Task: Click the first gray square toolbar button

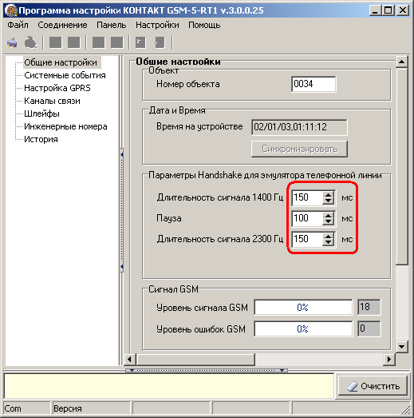Action: pos(55,42)
